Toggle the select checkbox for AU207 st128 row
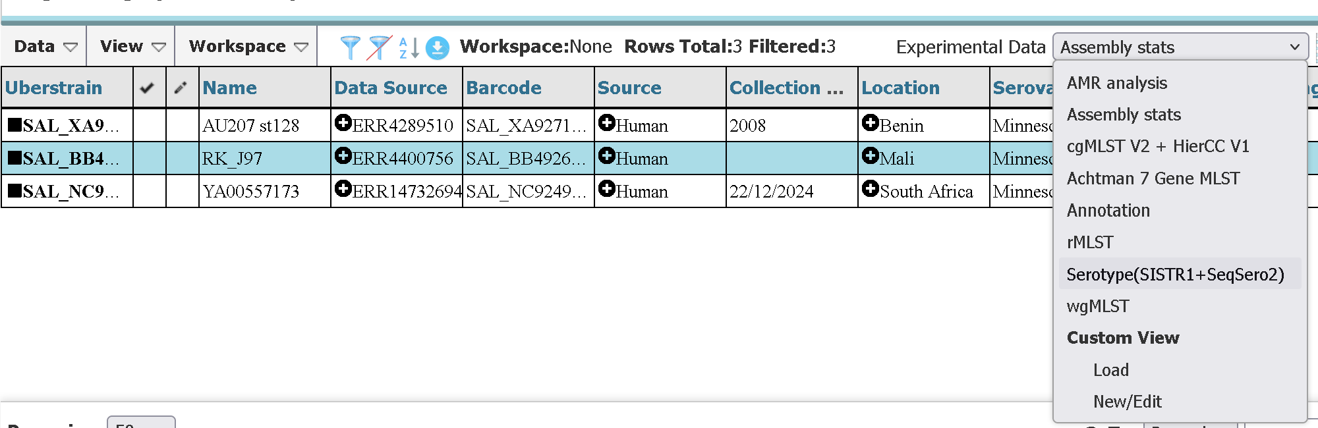Viewport: 1318px width, 428px height. point(150,125)
